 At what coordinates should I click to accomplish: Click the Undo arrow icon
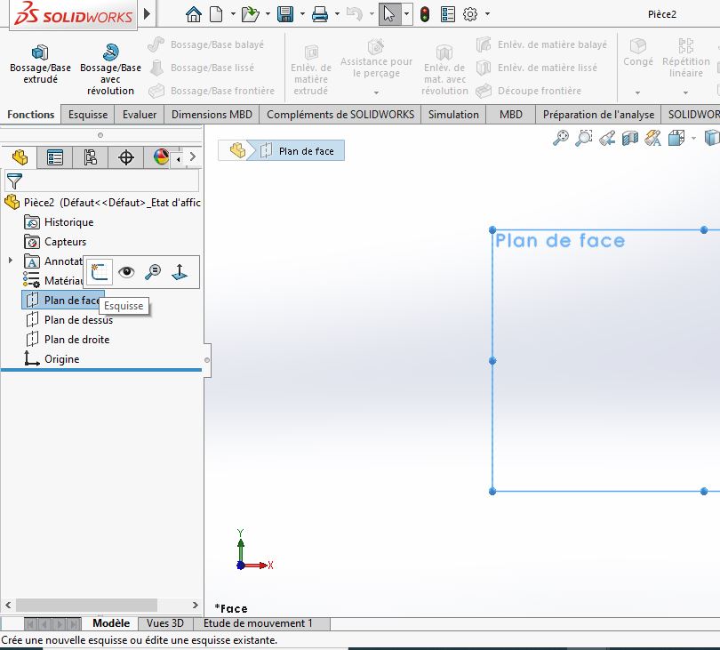pos(355,14)
